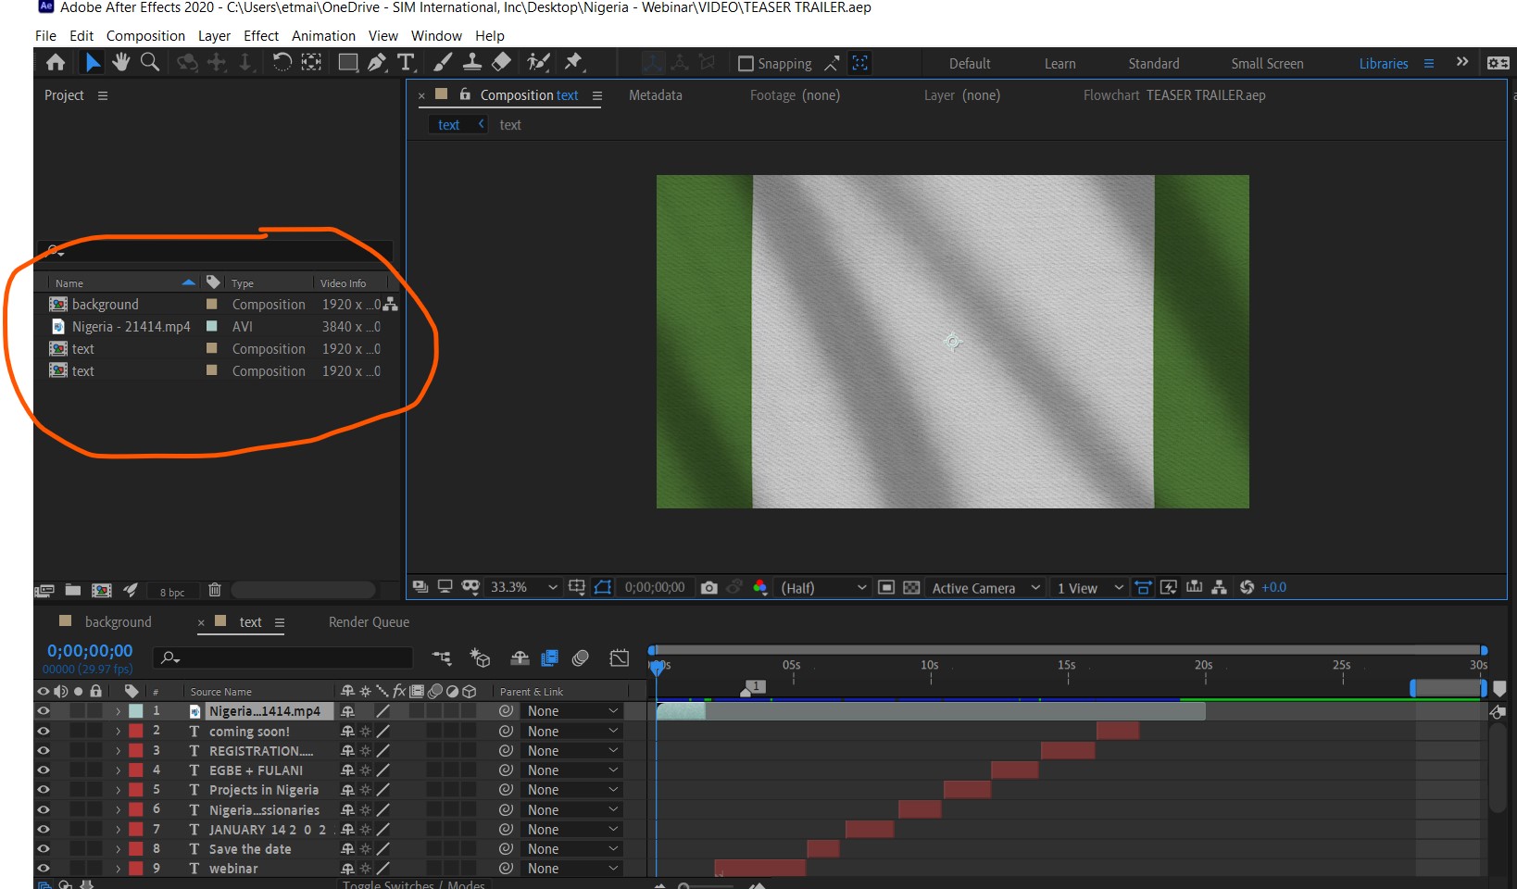Screen dimensions: 1517x889
Task: Enable the Snapping checkbox
Action: pos(746,63)
